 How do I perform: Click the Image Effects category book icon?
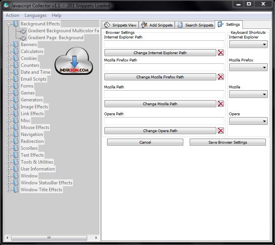pyautogui.click(x=16, y=107)
